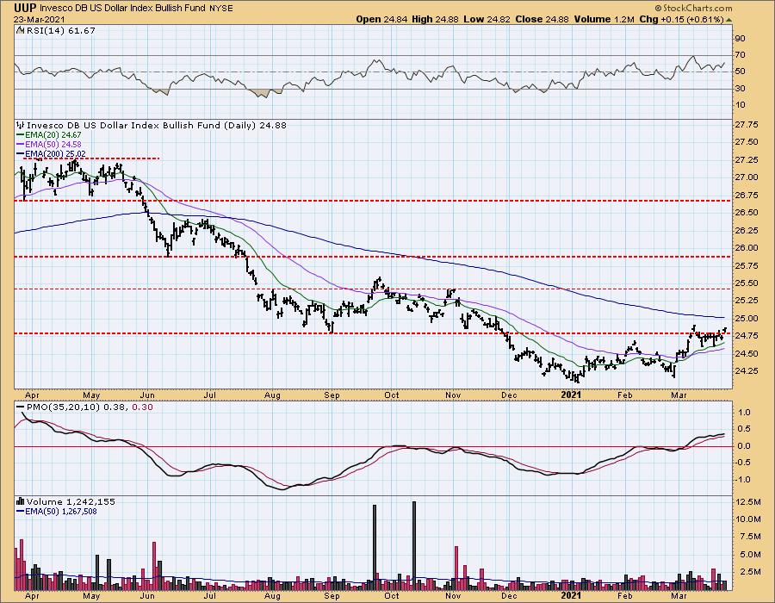Click the Invesco (Daily) 24.88 price legend
The width and height of the screenshot is (775, 603).
point(157,125)
